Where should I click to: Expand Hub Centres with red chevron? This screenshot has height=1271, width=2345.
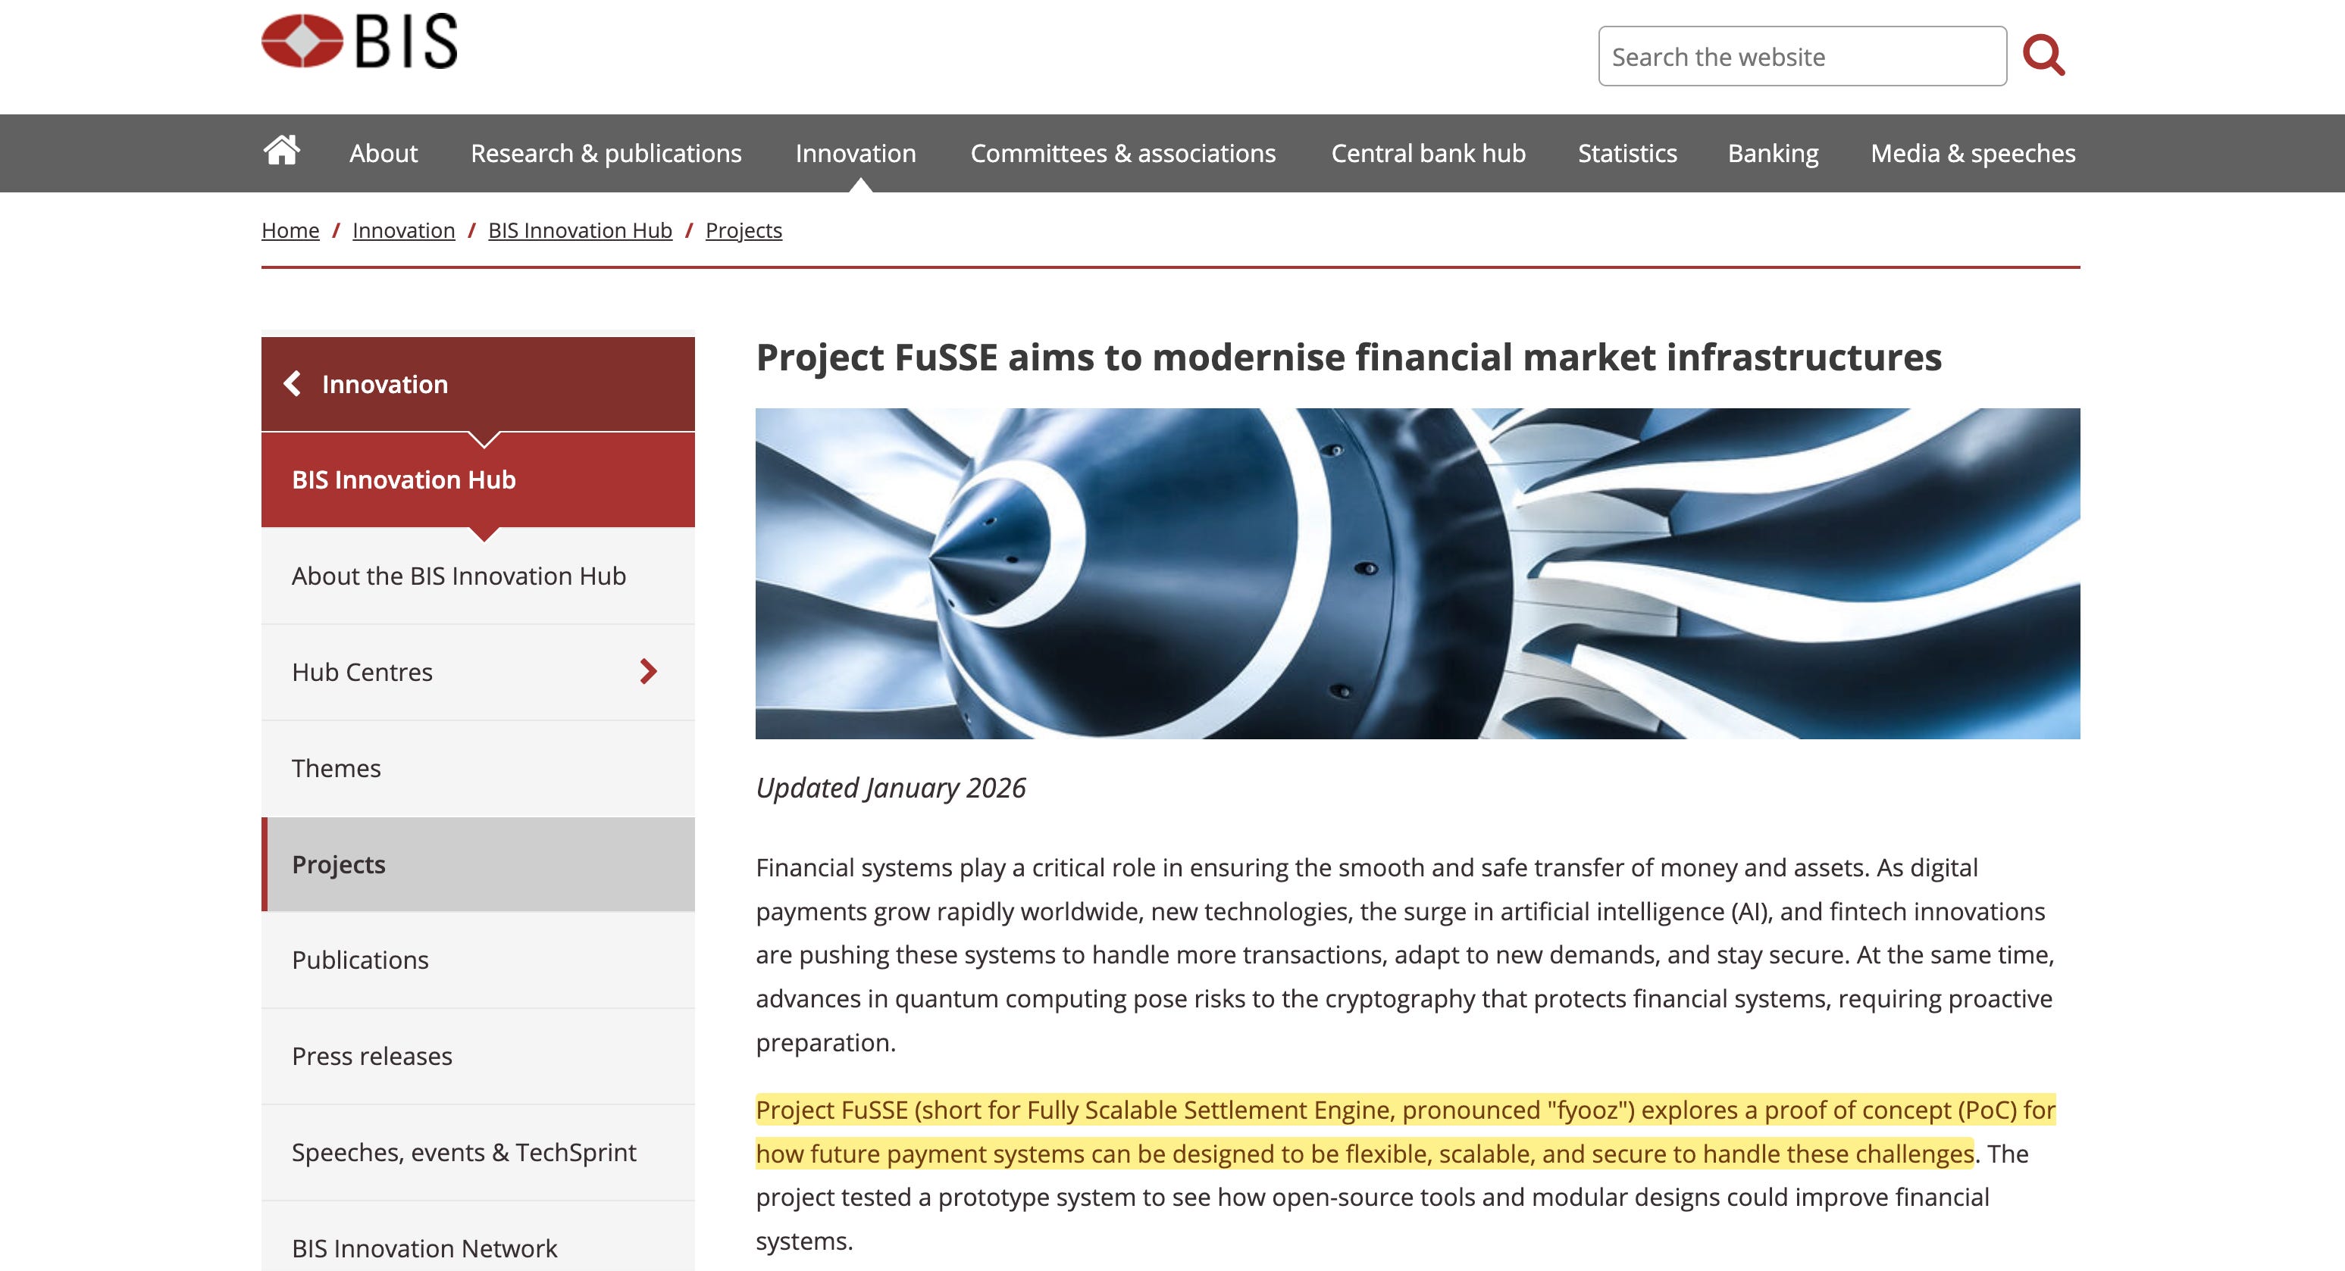click(648, 671)
